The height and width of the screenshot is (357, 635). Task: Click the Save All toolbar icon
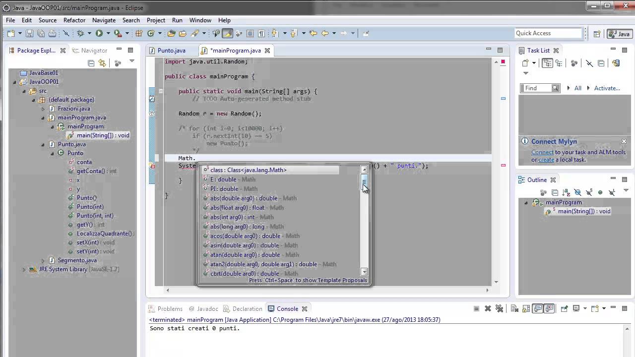tap(41, 33)
